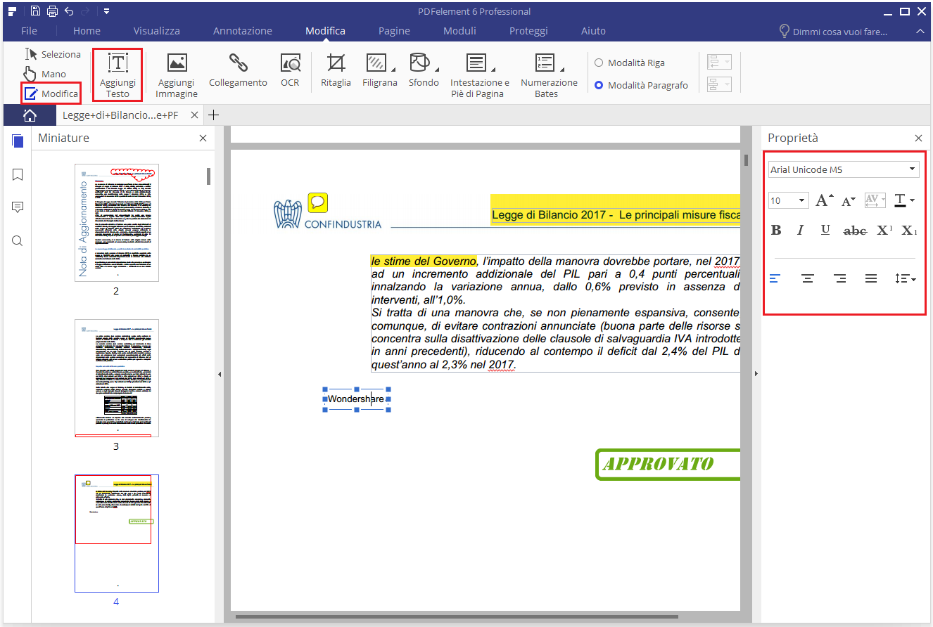
Task: Select the Mano hand tool
Action: 46,73
